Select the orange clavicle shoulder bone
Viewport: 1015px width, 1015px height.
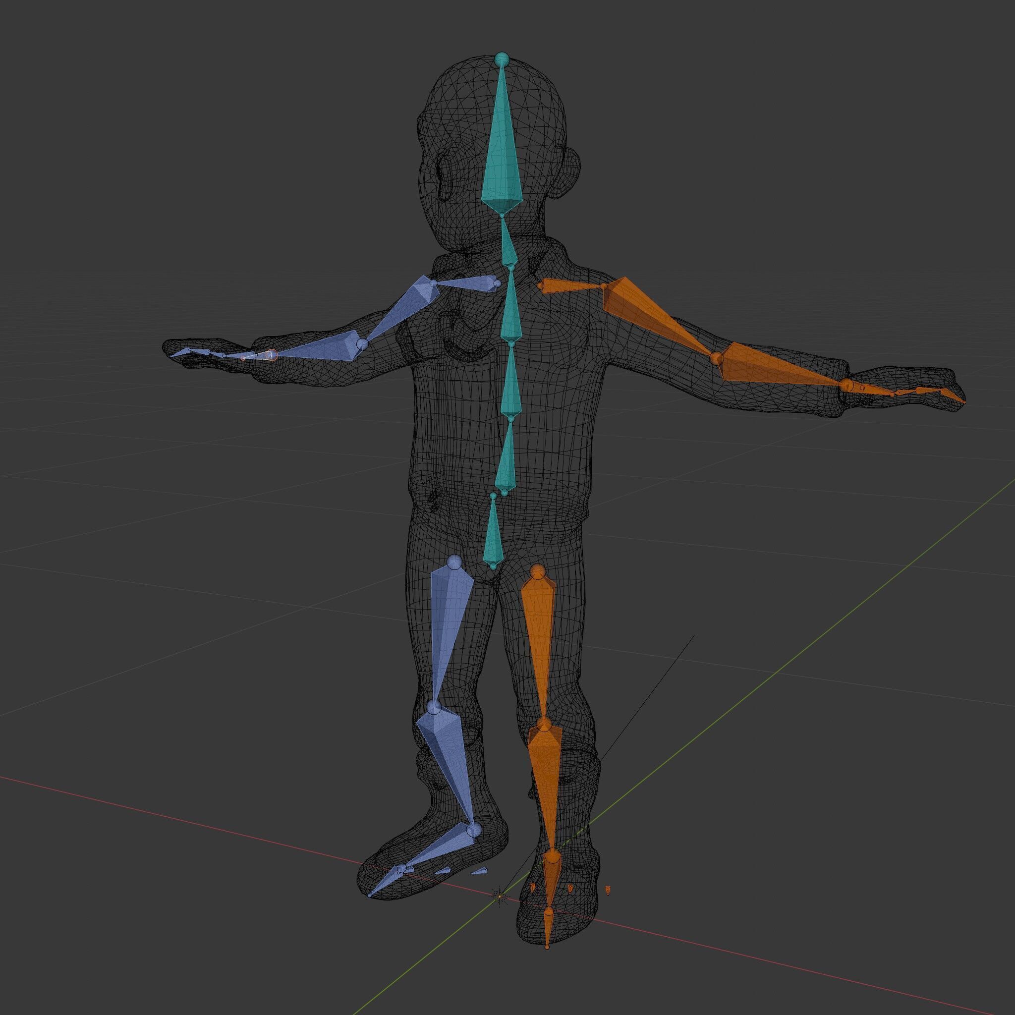[571, 286]
